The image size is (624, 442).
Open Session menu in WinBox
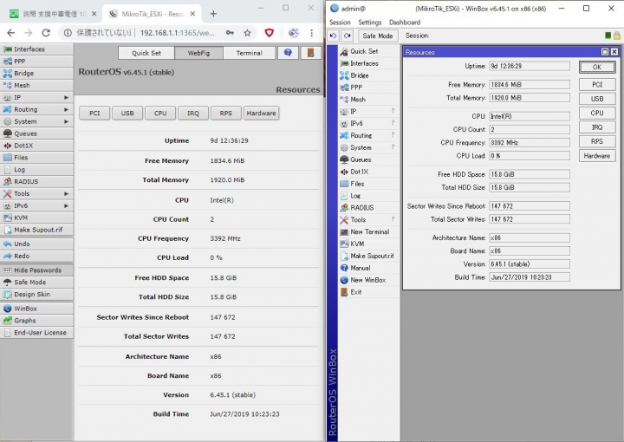pos(340,23)
